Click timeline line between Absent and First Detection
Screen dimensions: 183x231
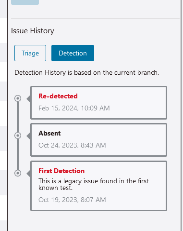(x=18, y=154)
